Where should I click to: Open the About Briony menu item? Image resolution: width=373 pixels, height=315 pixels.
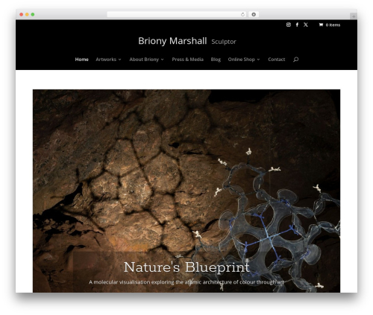point(144,60)
